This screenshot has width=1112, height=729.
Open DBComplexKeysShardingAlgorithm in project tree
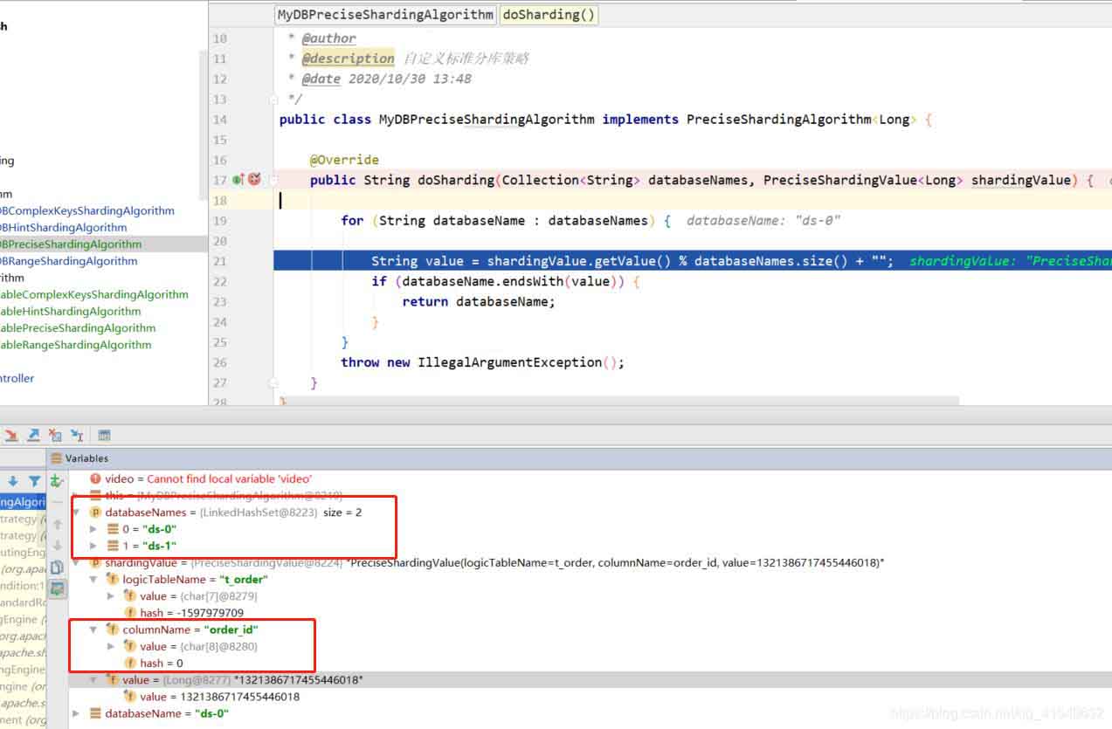[87, 210]
